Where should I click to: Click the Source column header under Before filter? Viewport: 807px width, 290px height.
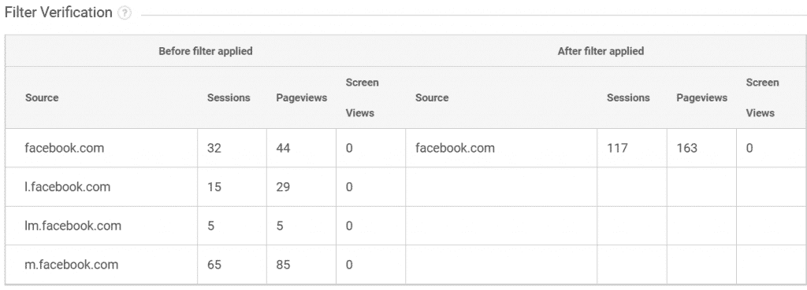tap(42, 97)
